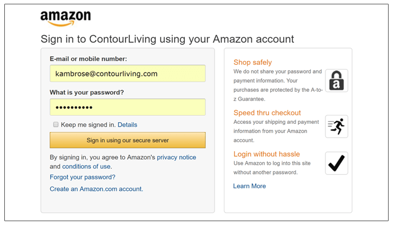Click the Shop safely heading

[252, 62]
